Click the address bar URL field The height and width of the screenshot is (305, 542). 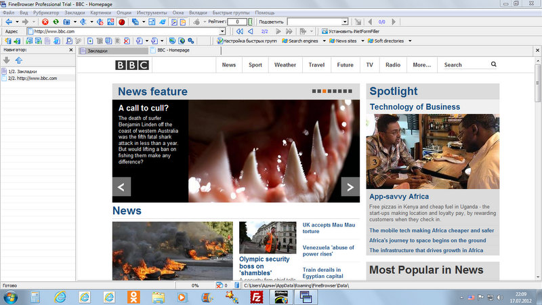126,31
